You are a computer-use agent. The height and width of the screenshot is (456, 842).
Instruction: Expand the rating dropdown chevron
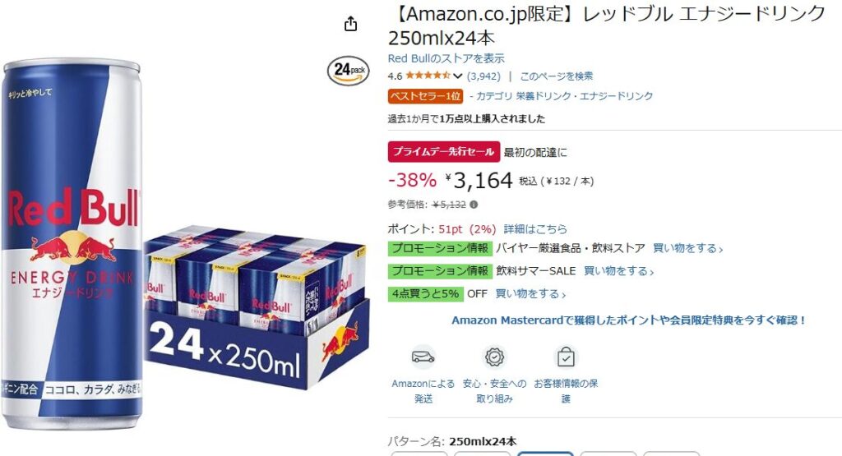(x=457, y=76)
